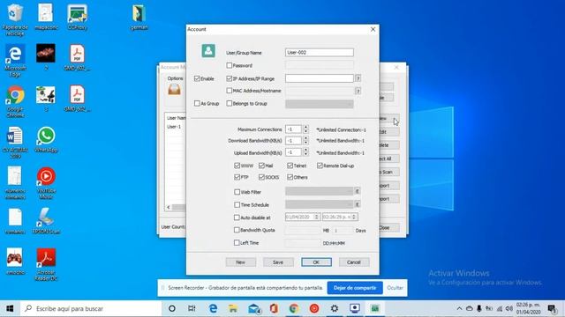565x317 pixels.
Task: Toggle the Telnet protocol checkbox
Action: (x=290, y=166)
